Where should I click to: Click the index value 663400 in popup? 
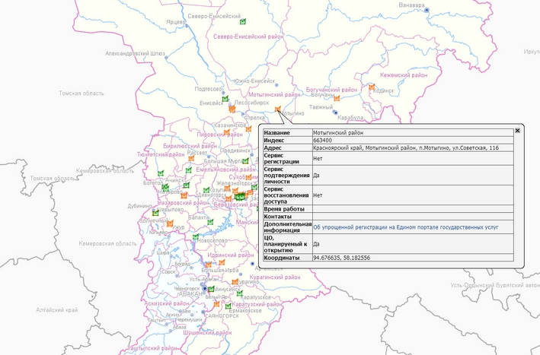(x=322, y=141)
